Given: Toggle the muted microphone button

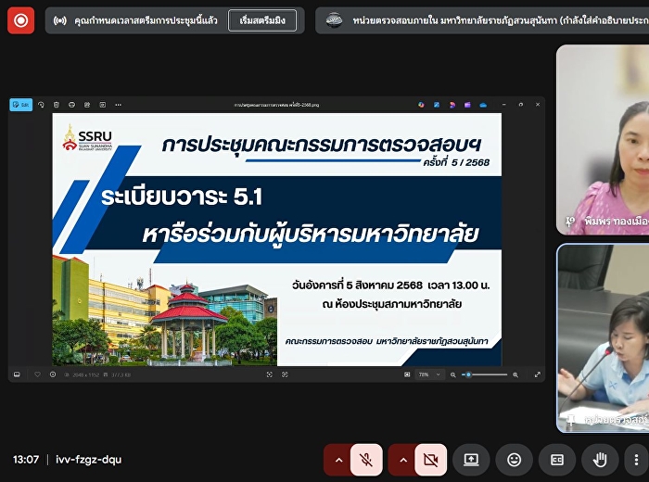Looking at the screenshot, I should point(366,460).
